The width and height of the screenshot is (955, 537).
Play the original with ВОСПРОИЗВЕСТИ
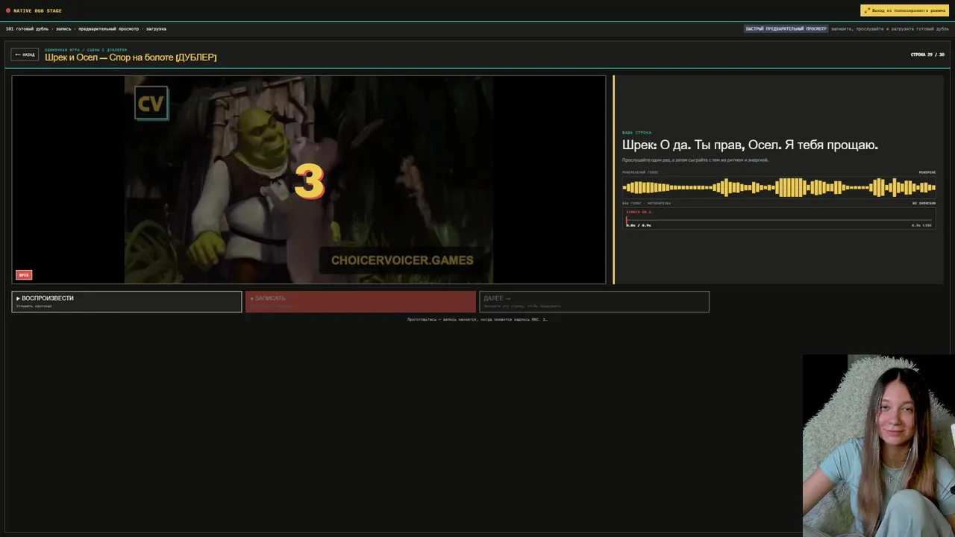click(x=127, y=301)
